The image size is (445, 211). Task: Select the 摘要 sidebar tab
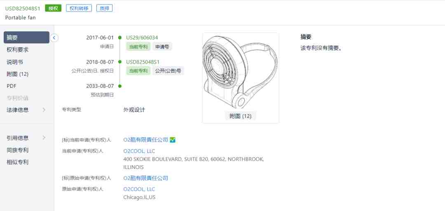point(26,38)
